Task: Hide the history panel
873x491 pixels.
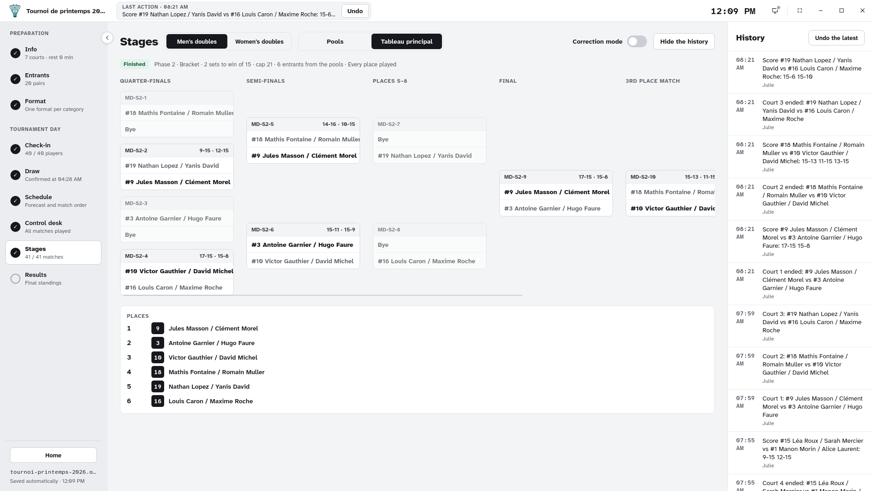Action: click(x=684, y=41)
